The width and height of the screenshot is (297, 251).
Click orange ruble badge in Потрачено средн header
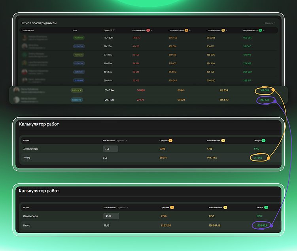[186, 30]
